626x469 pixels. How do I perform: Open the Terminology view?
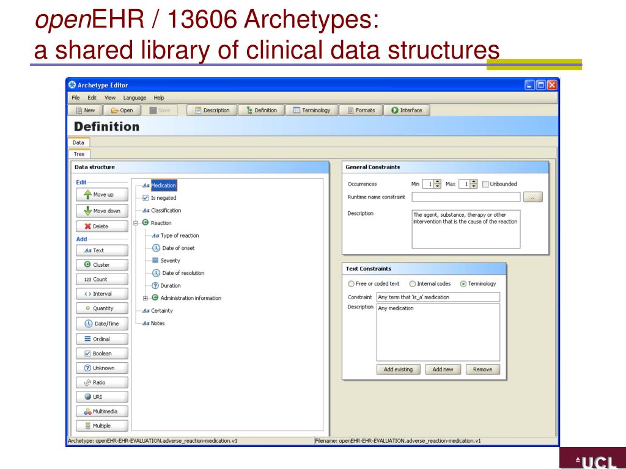pos(312,111)
